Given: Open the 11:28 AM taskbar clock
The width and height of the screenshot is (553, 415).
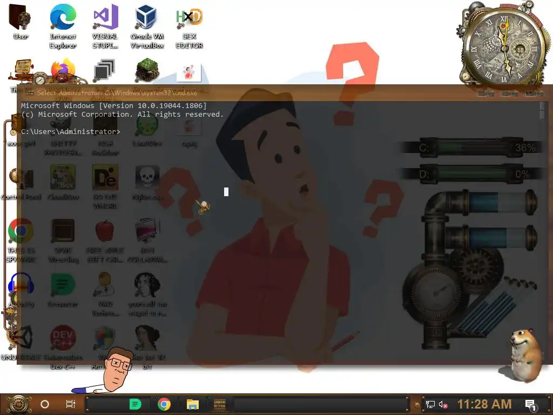Looking at the screenshot, I should tap(484, 404).
